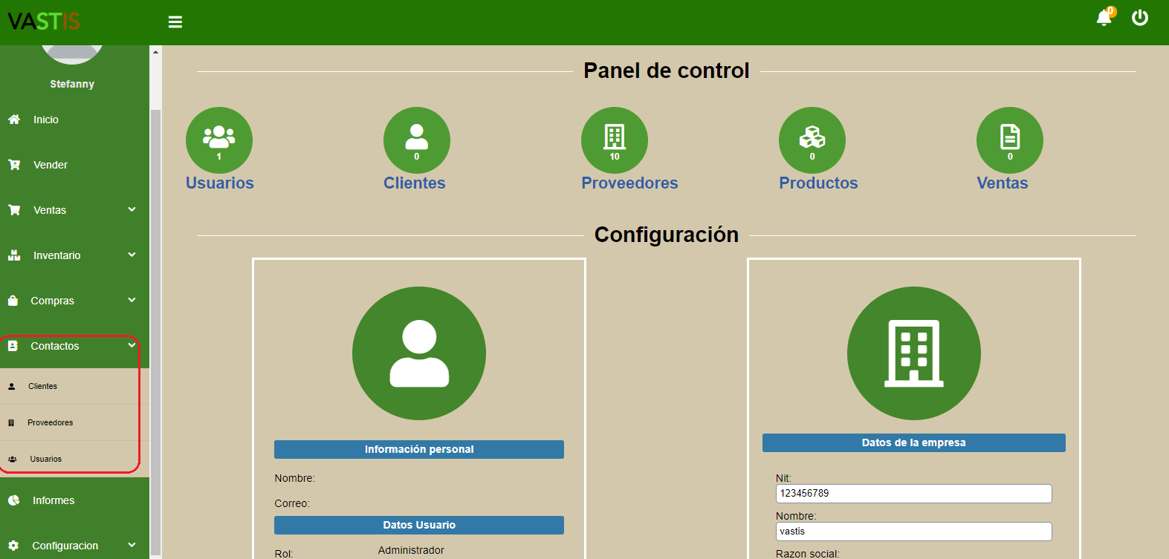Image resolution: width=1169 pixels, height=559 pixels.
Task: Open the Clientes dashboard link
Action: coord(415,183)
